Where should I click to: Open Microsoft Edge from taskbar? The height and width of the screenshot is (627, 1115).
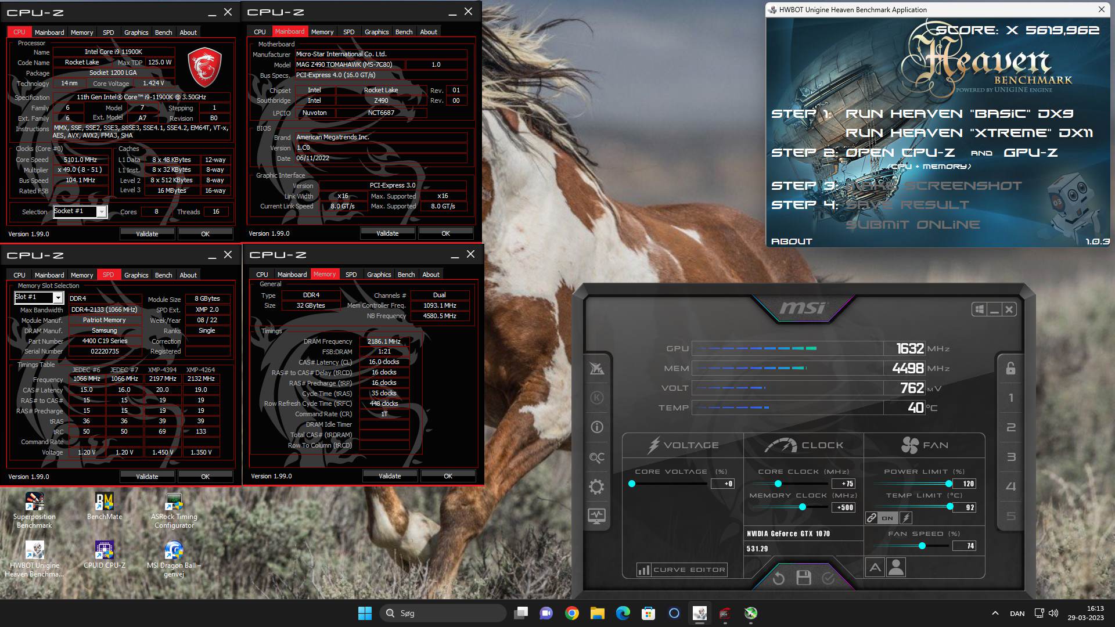[623, 613]
